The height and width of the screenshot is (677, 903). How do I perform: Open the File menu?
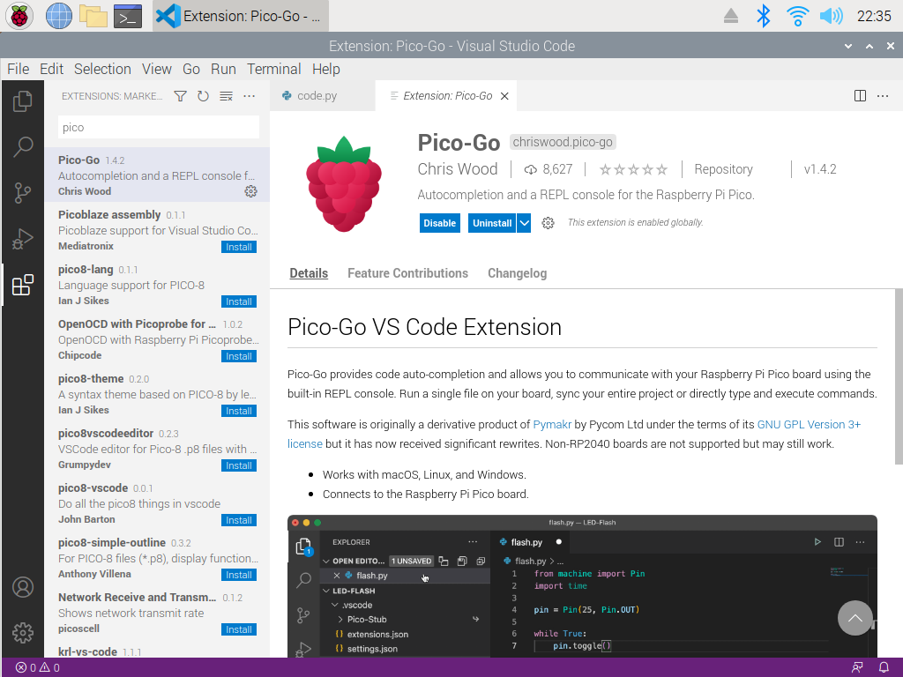[18, 69]
